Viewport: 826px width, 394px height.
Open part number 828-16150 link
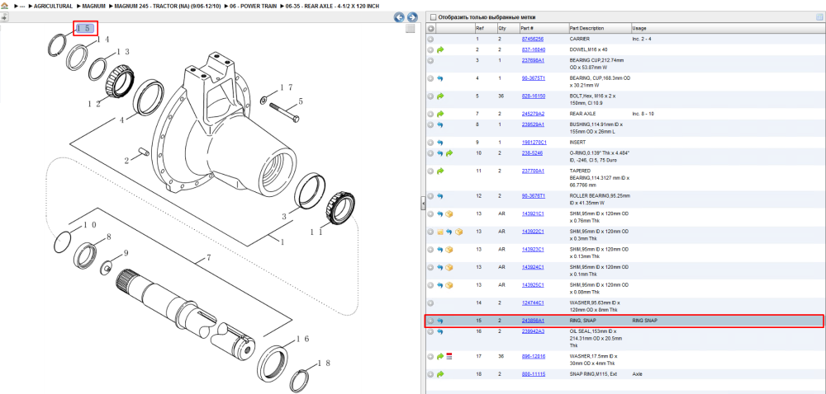point(533,96)
